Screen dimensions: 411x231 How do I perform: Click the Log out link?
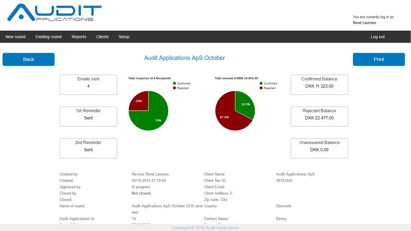(x=377, y=36)
